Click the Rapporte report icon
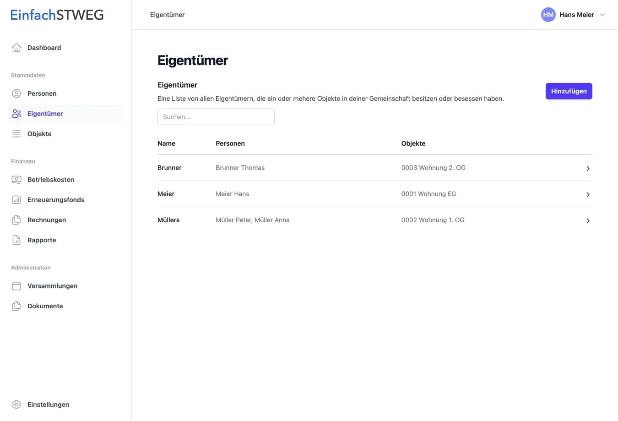Viewport: 618px width, 421px height. tap(16, 240)
